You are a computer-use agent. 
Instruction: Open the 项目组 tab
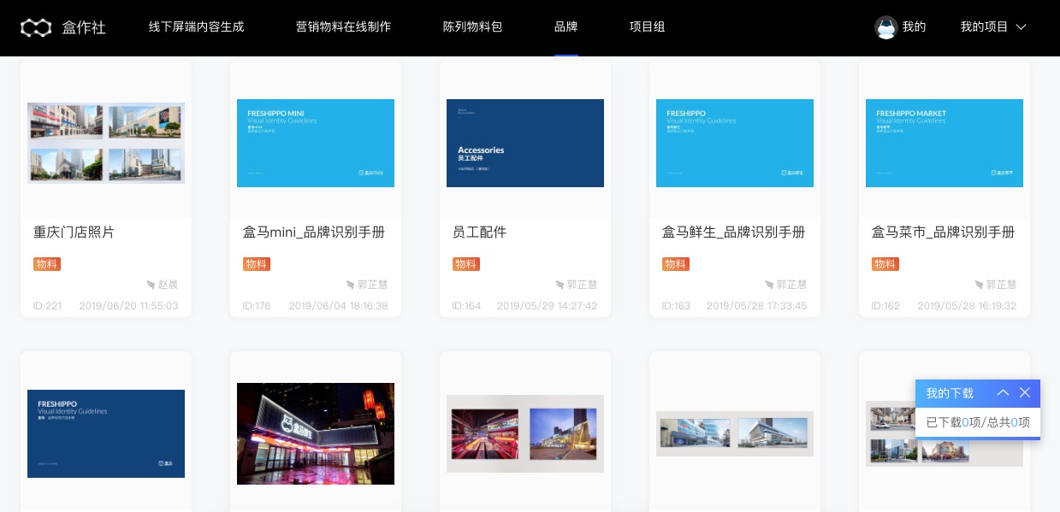[648, 27]
